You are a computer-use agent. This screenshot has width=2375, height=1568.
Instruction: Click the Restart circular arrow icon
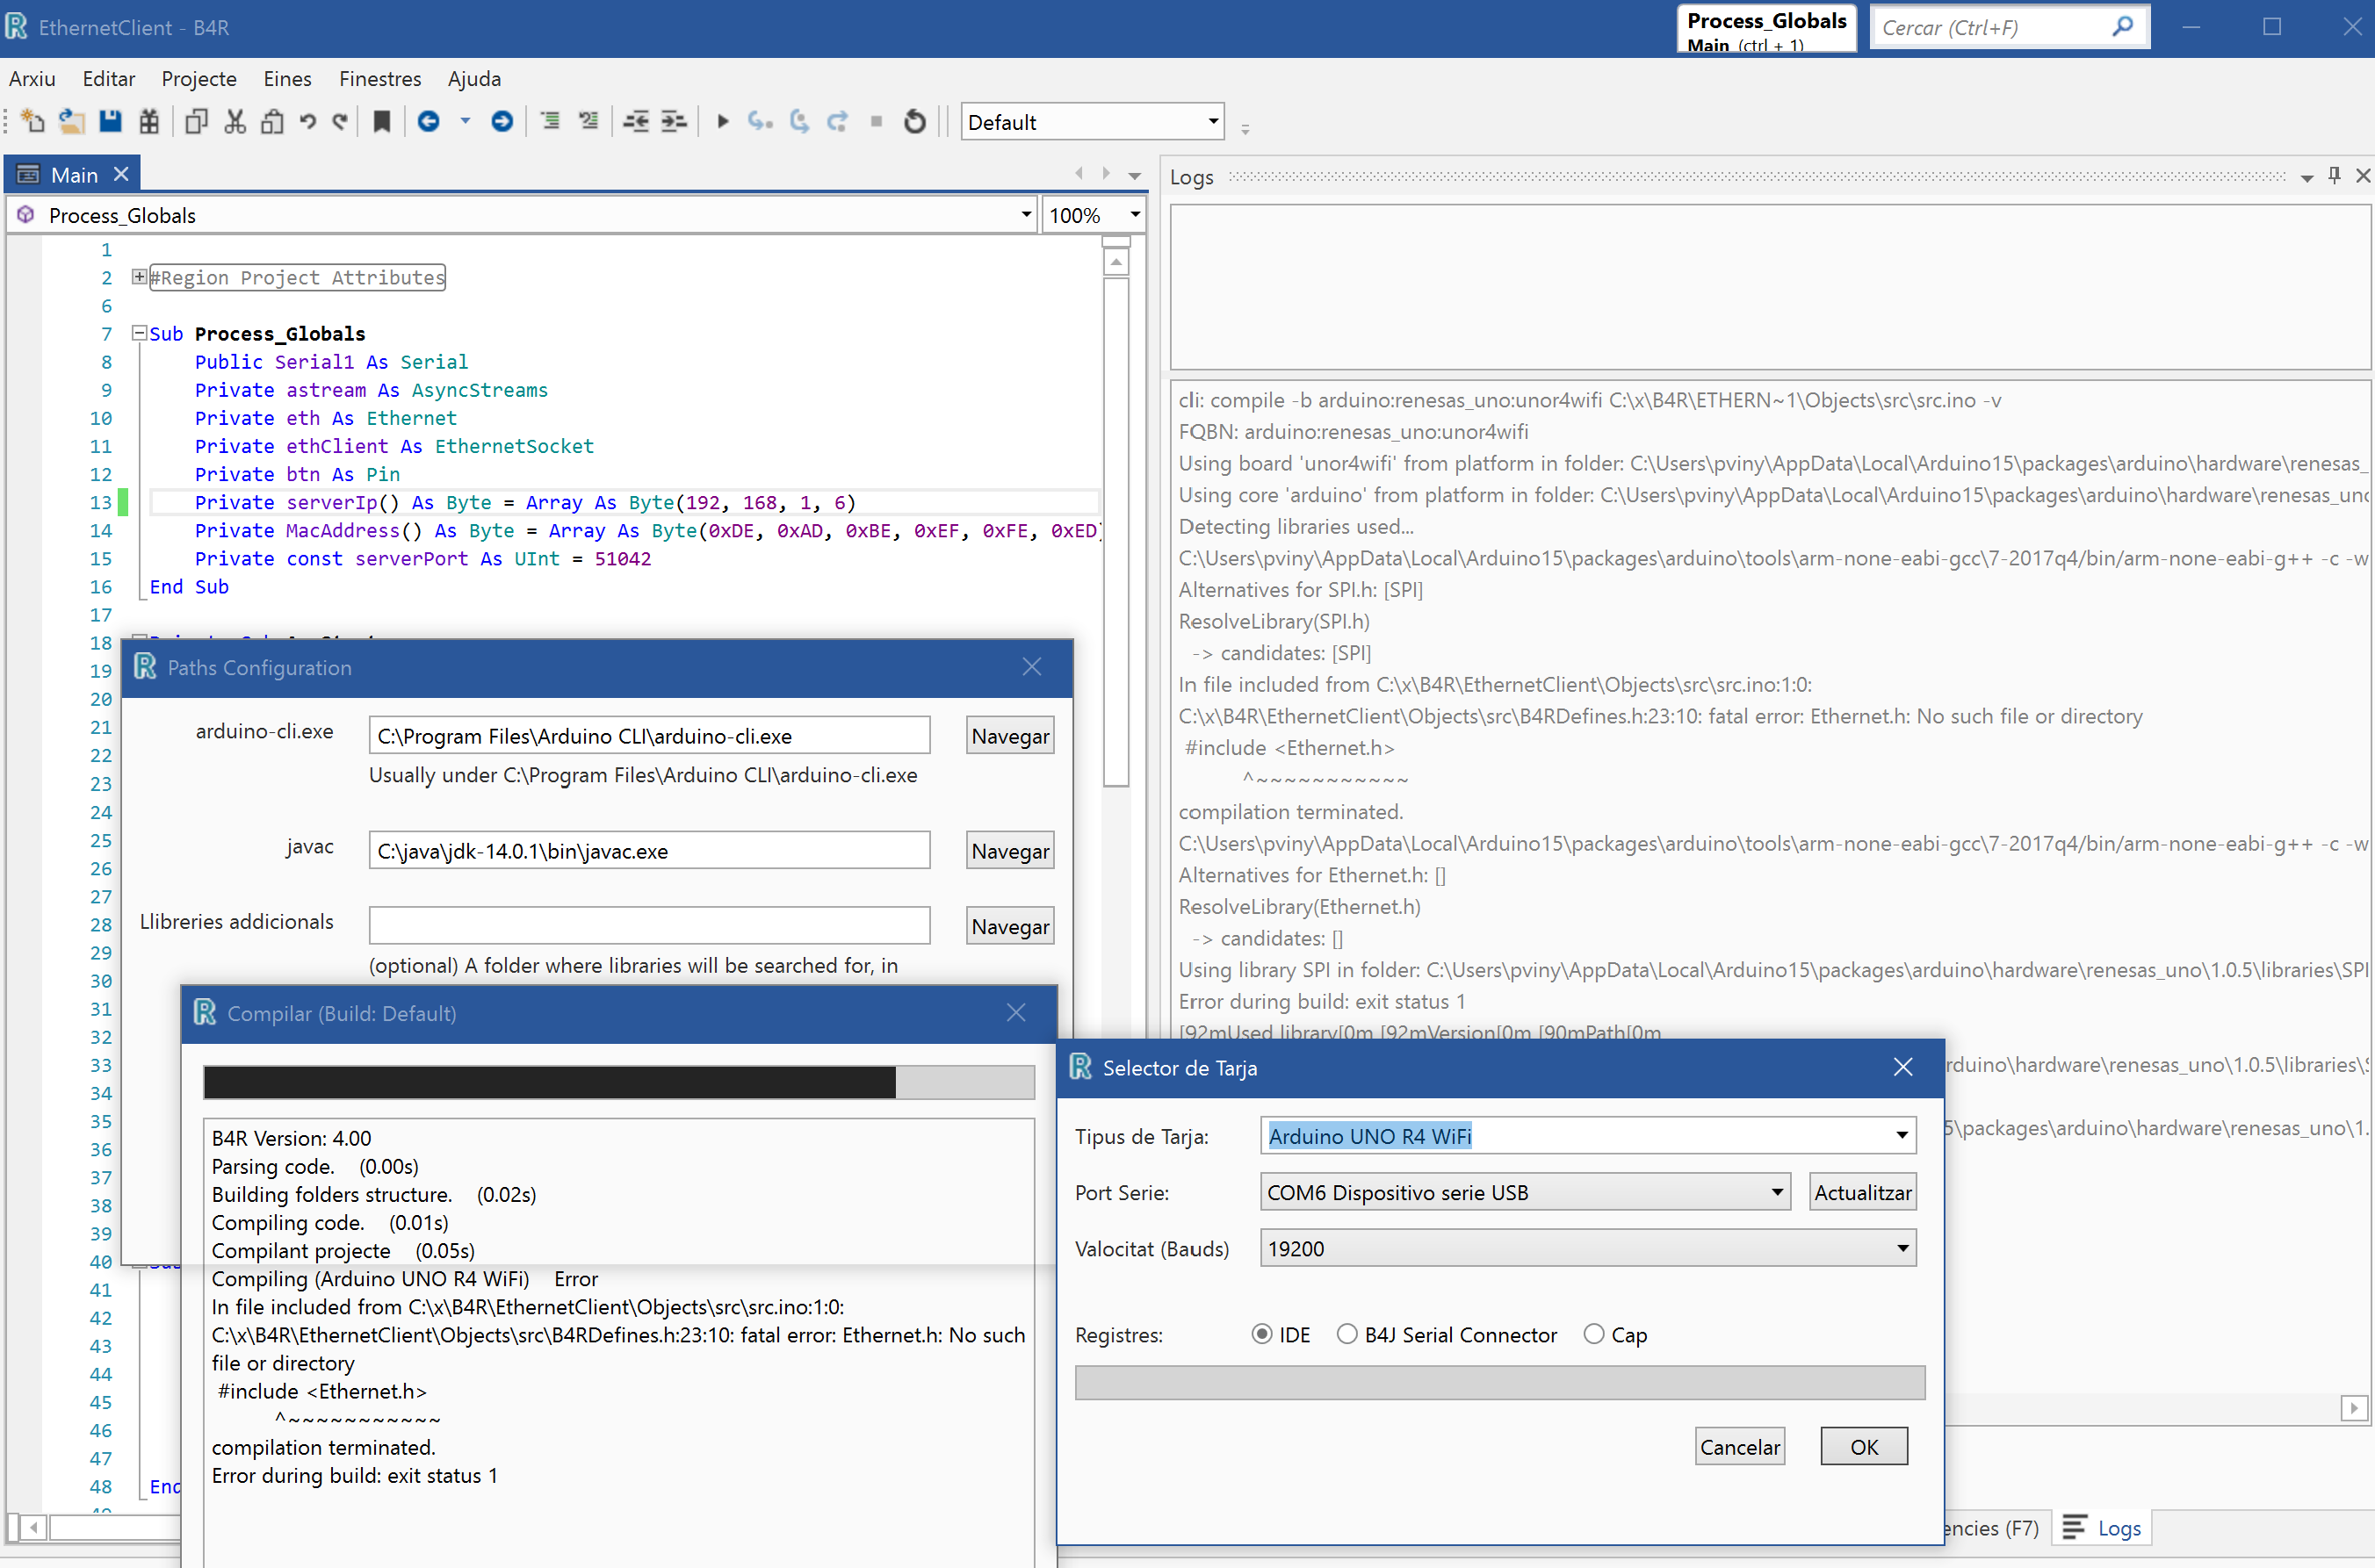(x=914, y=121)
